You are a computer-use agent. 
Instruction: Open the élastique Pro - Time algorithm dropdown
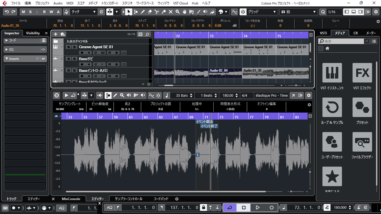pyautogui.click(x=271, y=95)
